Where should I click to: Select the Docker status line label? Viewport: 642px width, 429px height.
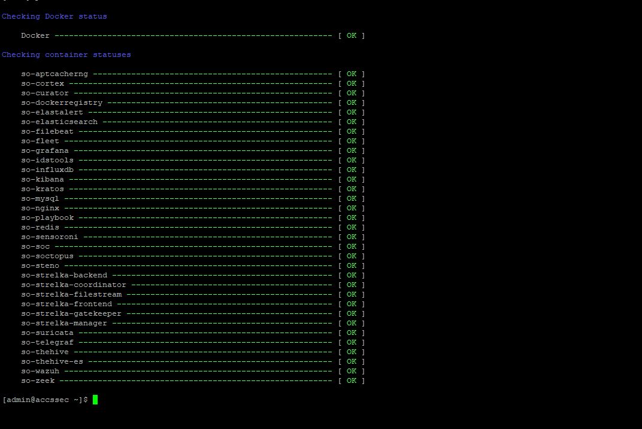[35, 35]
